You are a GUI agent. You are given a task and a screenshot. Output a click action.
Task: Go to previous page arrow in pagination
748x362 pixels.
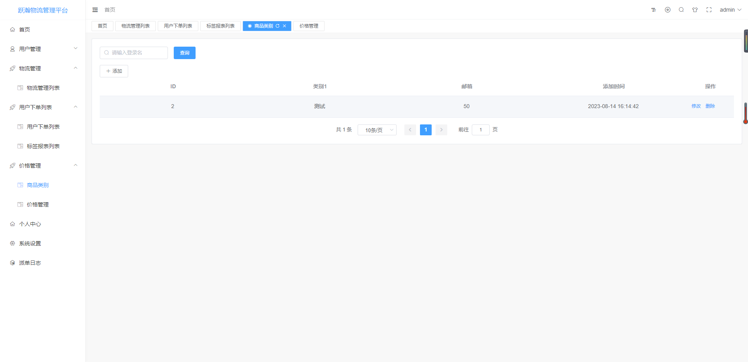point(410,130)
